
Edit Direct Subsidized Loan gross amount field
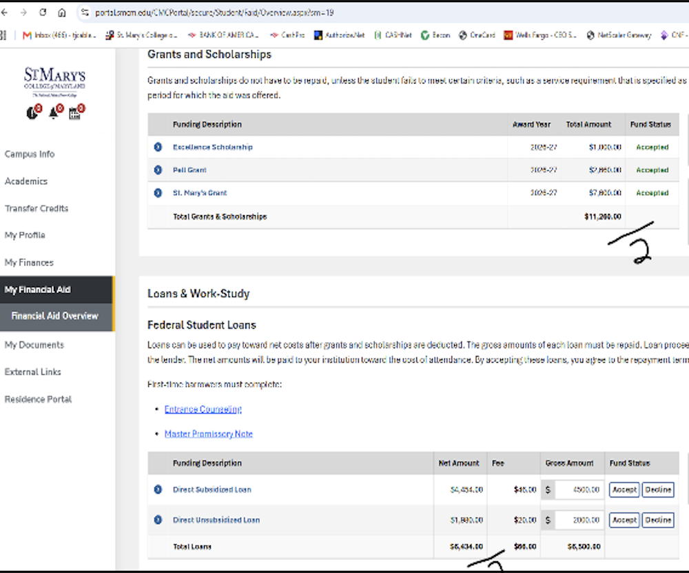click(x=578, y=490)
